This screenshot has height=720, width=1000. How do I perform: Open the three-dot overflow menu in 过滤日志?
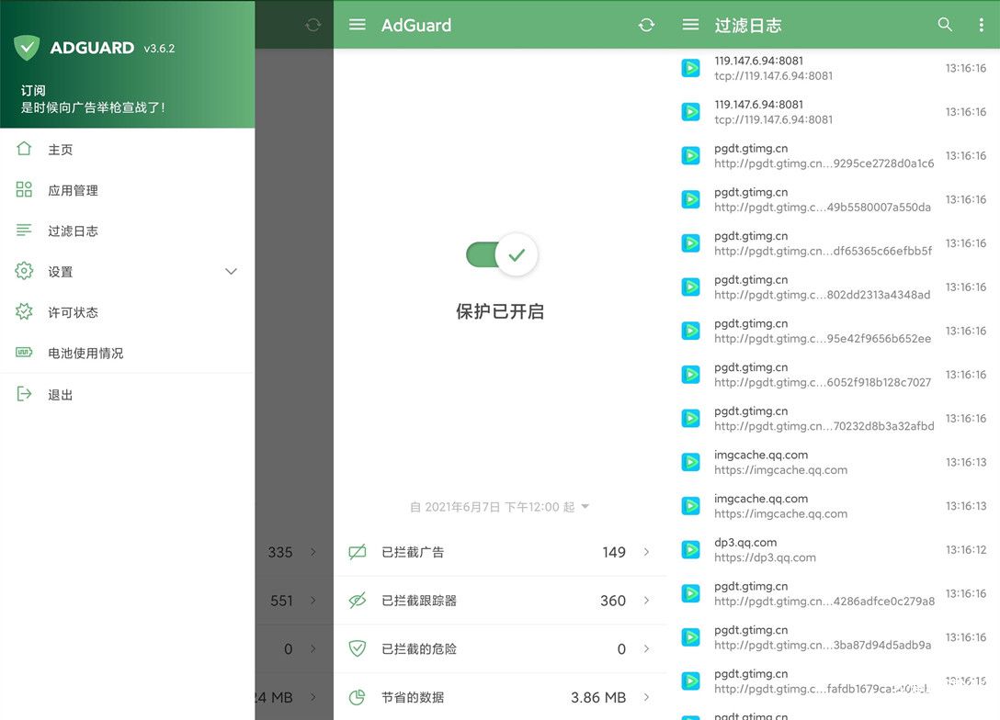pyautogui.click(x=981, y=25)
